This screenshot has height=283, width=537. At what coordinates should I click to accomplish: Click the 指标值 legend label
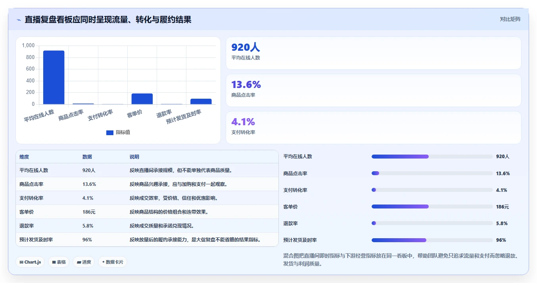(x=123, y=132)
